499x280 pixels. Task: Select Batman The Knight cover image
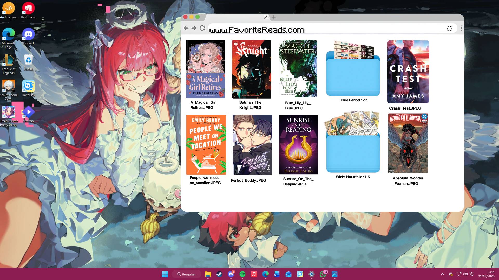point(252,69)
